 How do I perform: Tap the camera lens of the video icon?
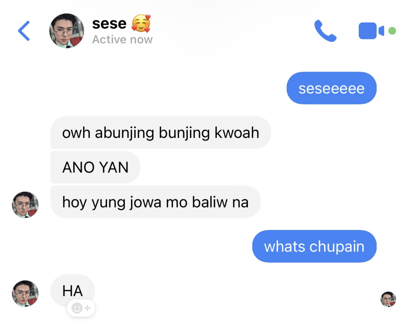pos(381,31)
